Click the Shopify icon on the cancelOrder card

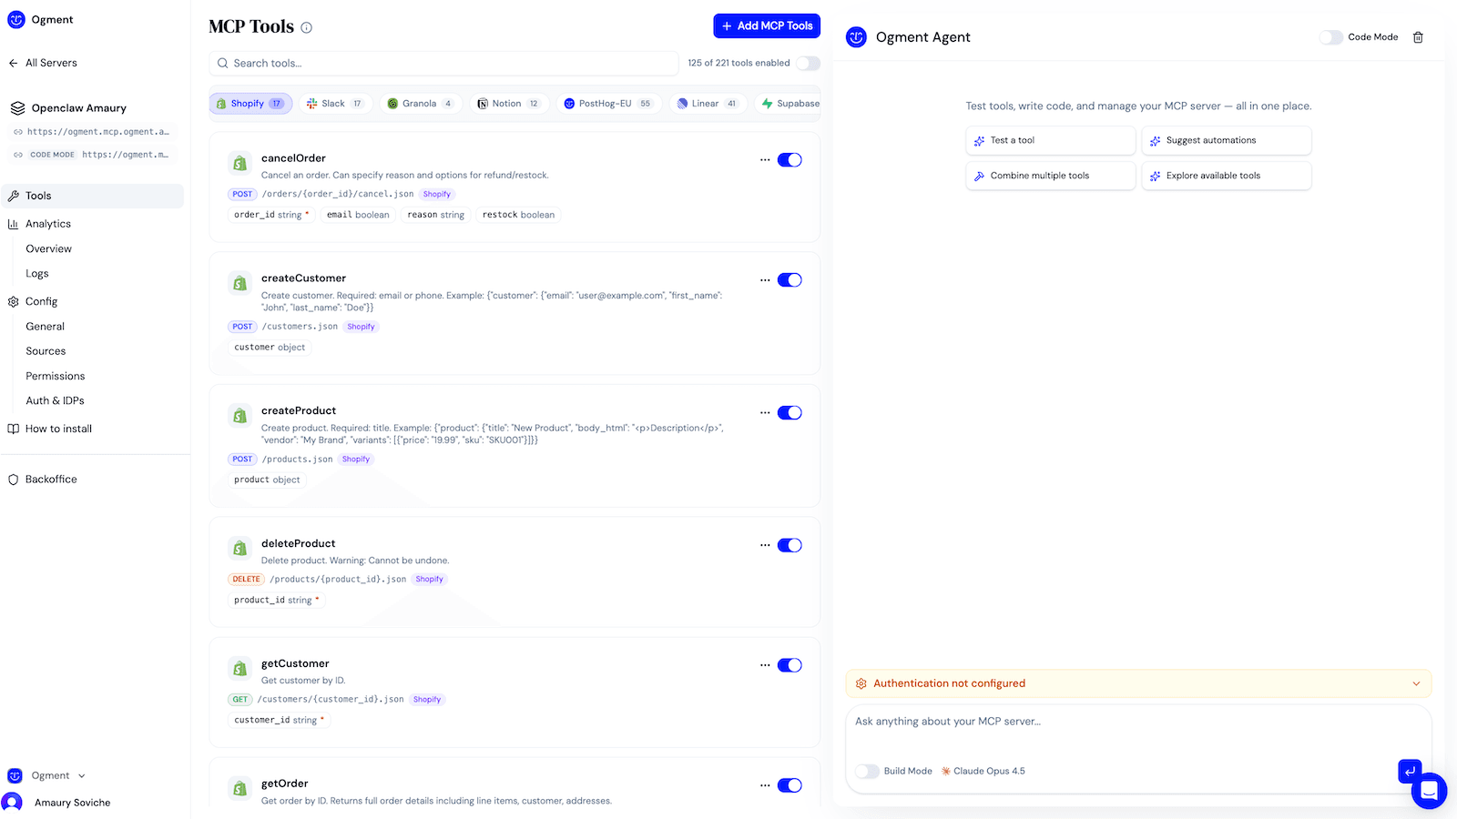pyautogui.click(x=239, y=163)
